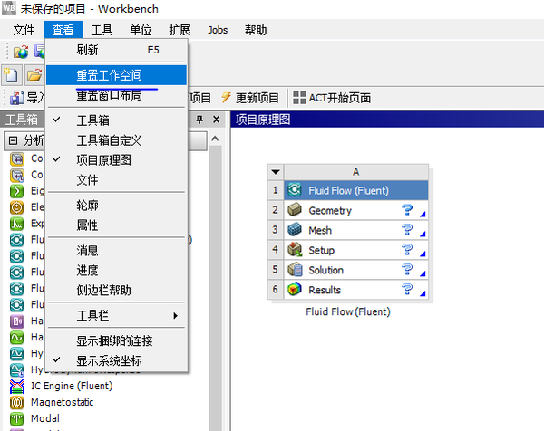Close the toolbox panel with X
Screen dimensions: 544x431
click(216, 120)
